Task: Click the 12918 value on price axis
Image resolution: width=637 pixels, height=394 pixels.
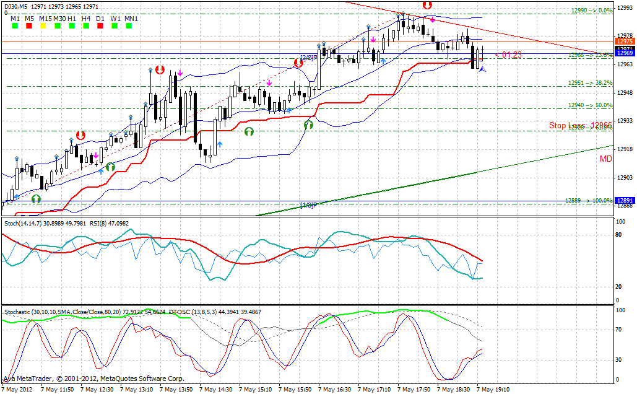Action: point(625,149)
